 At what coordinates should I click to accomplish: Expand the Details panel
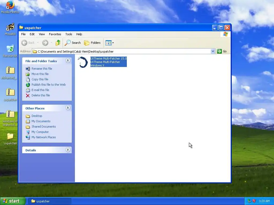68,150
